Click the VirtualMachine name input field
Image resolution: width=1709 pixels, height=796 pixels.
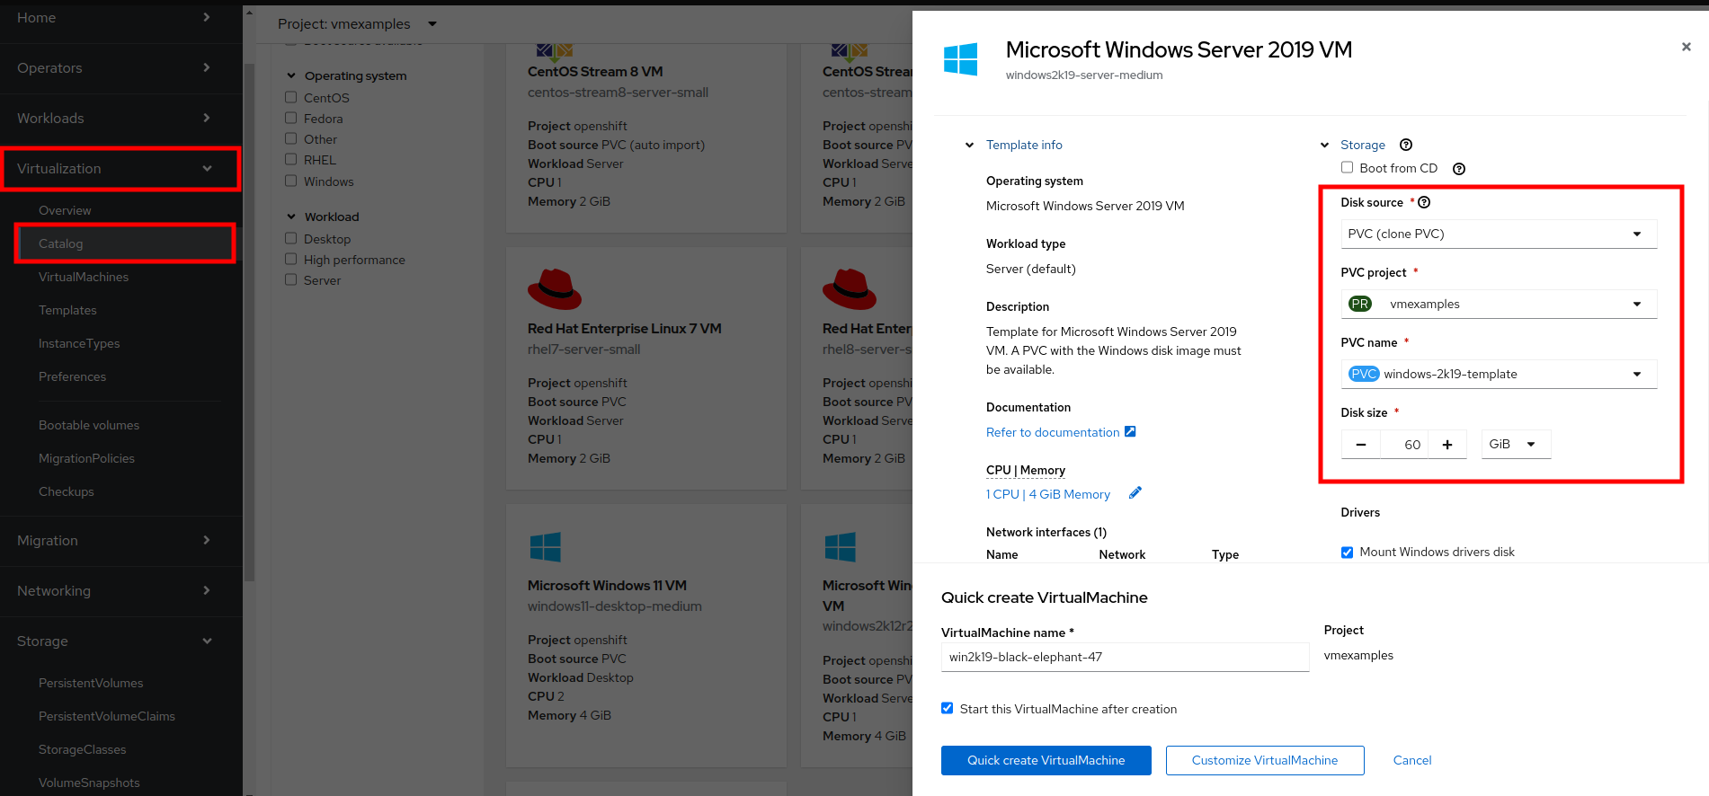[1125, 657]
